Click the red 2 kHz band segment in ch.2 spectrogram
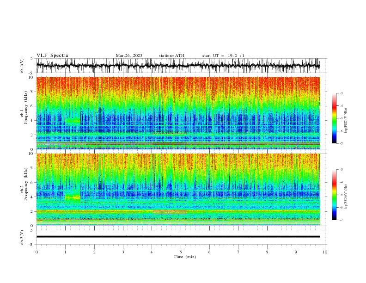 170,211
